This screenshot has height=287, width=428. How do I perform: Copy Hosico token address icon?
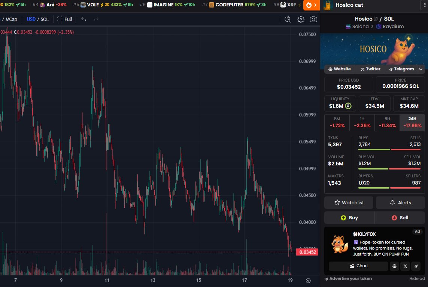point(376,19)
